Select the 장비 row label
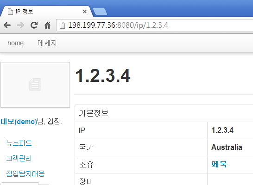The height and width of the screenshot is (185, 253). 86,181
